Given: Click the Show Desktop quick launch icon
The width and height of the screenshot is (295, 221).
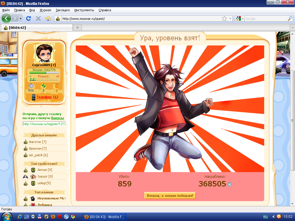Looking at the screenshot, I should (26, 217).
